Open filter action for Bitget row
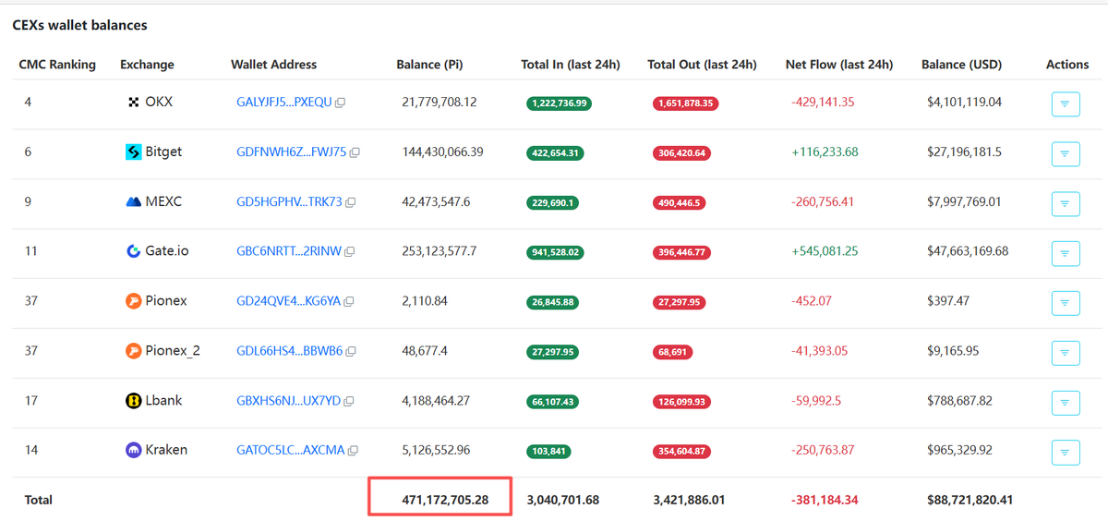This screenshot has width=1108, height=521. pyautogui.click(x=1066, y=153)
